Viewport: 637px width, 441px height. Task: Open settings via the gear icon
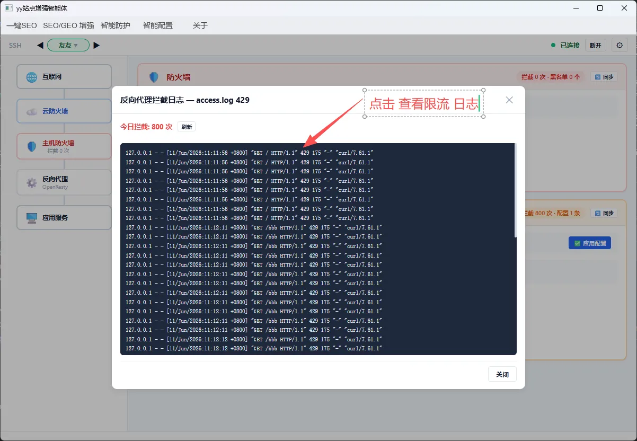(x=620, y=46)
